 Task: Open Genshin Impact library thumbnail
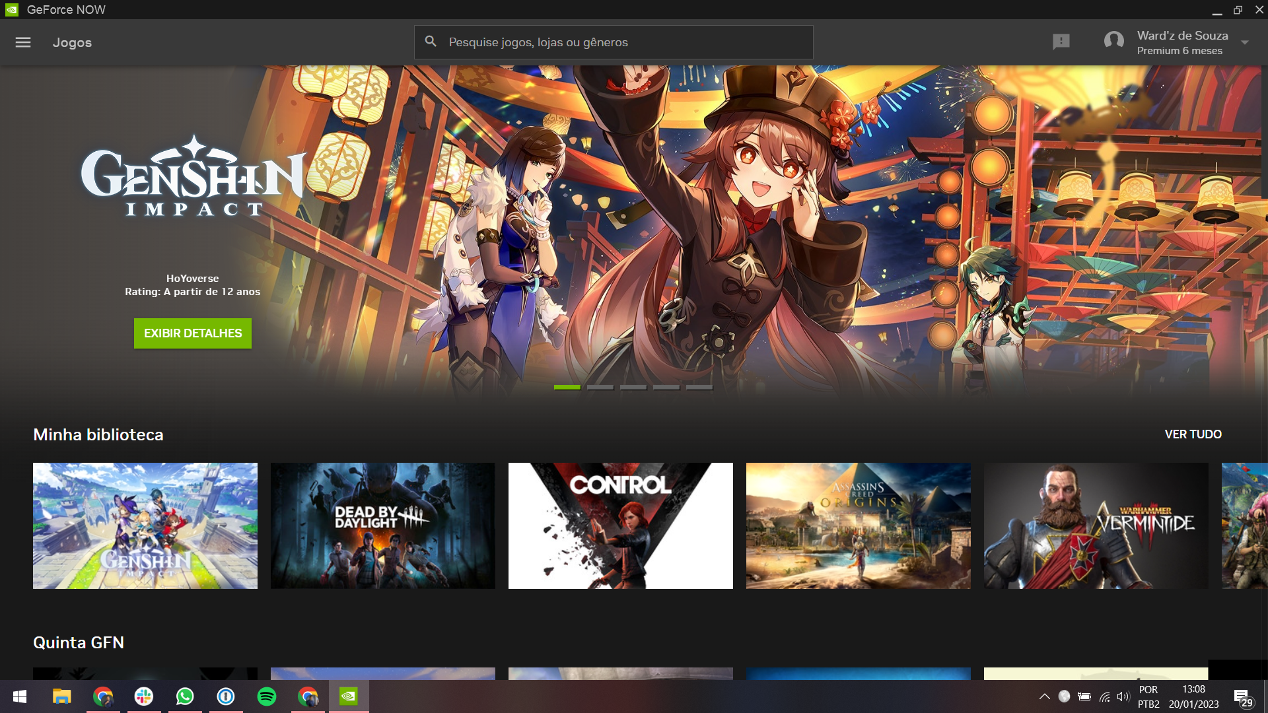coord(145,526)
